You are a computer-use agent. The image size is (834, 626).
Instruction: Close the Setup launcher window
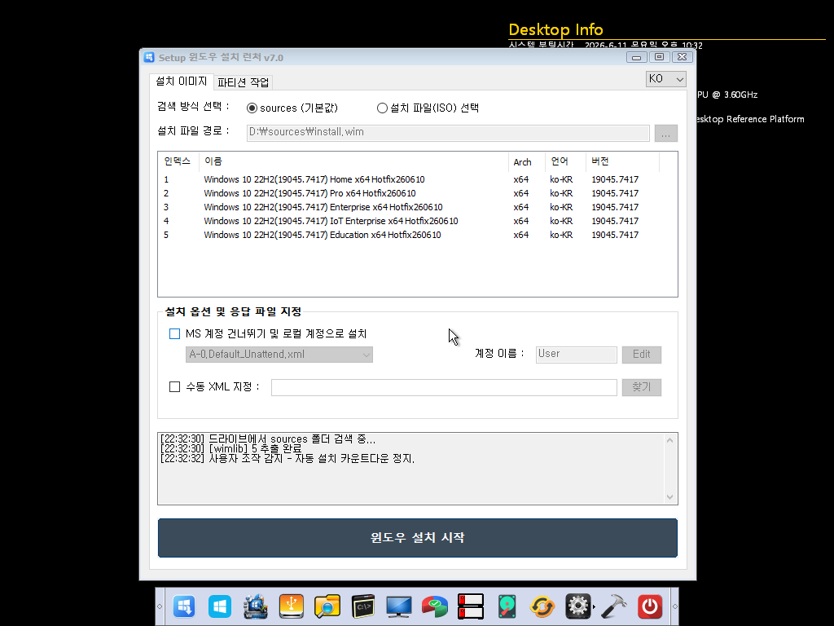point(683,57)
